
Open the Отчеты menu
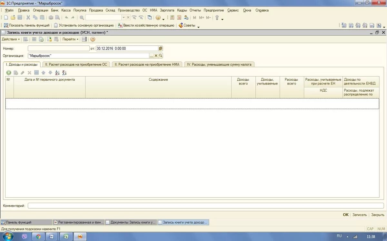195,10
